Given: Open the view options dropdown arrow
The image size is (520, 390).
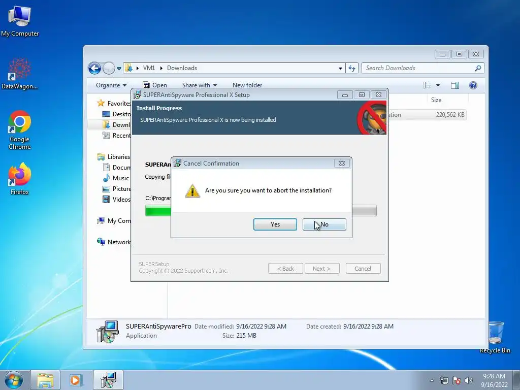Looking at the screenshot, I should pos(438,85).
